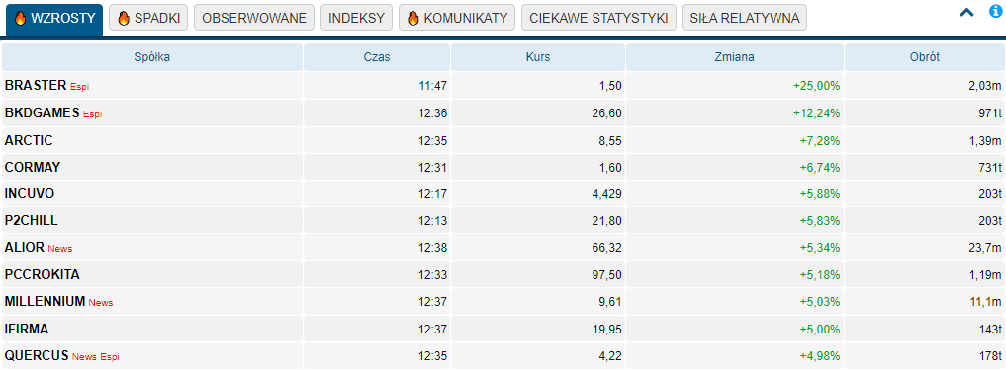Click the flame icon on SPADKI tab
The image size is (1006, 370).
point(124,18)
